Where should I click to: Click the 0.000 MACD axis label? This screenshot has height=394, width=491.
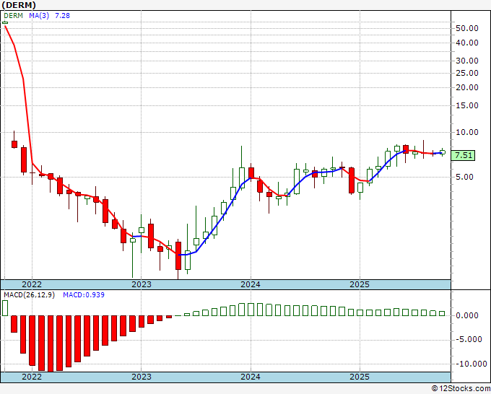tap(467, 315)
